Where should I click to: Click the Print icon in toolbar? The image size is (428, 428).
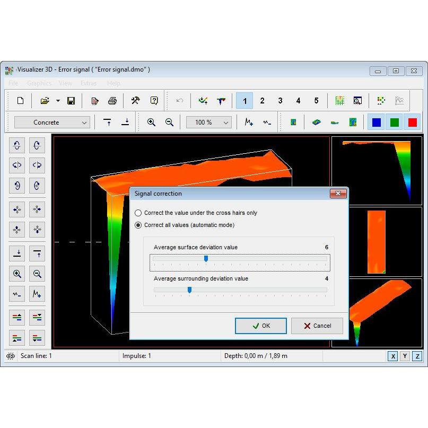(112, 101)
